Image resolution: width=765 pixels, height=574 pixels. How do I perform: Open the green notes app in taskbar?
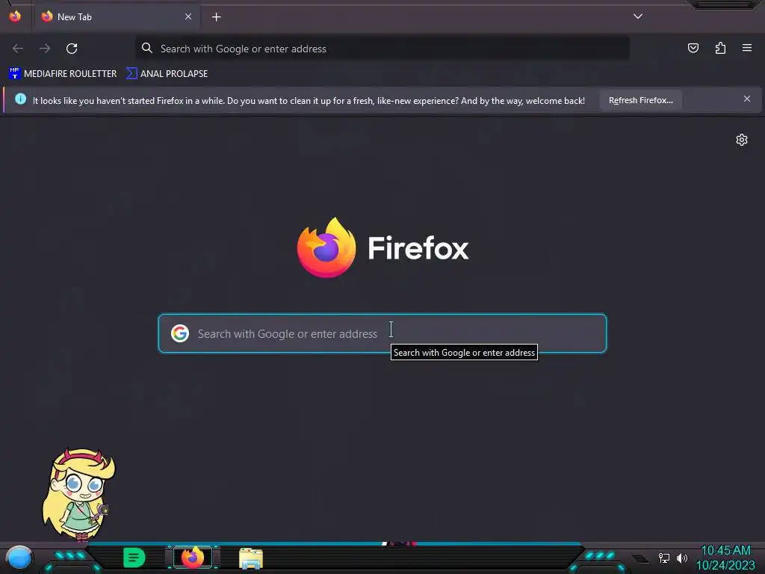[x=134, y=558]
